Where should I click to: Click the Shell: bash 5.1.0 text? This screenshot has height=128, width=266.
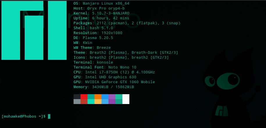pos(93,28)
